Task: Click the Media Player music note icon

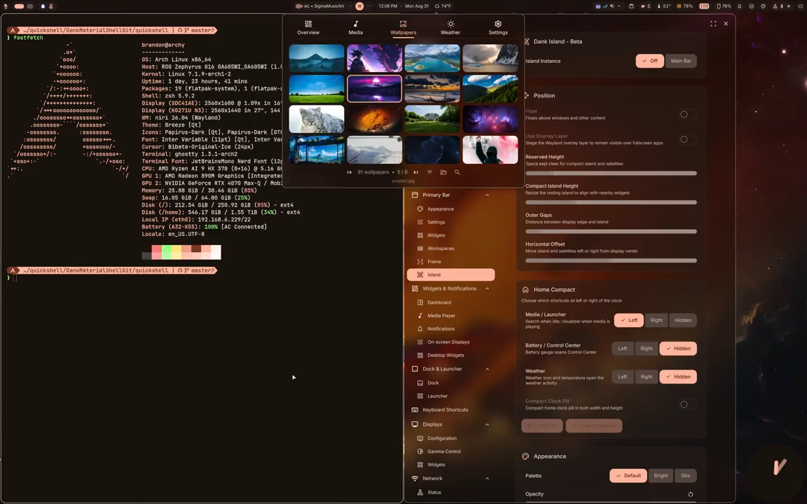Action: [420, 315]
